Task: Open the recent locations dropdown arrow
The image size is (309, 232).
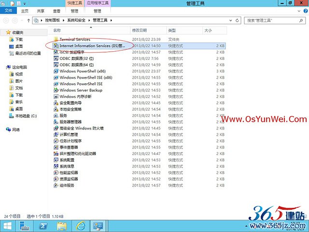Action: coord(22,20)
